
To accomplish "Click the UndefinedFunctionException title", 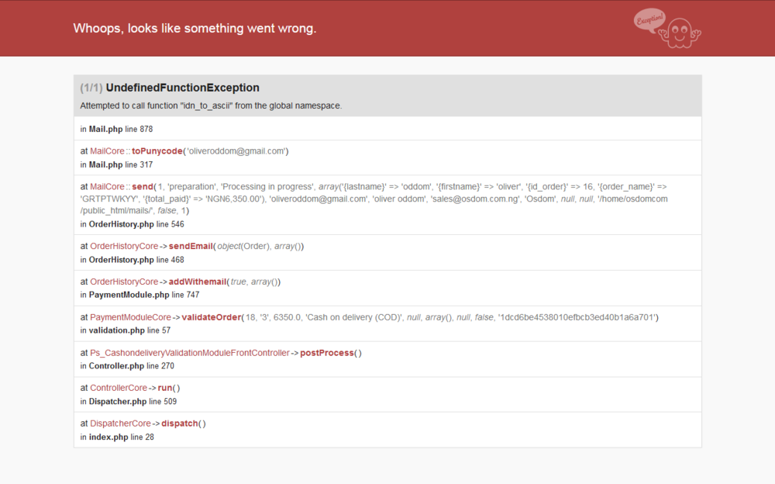I will (x=183, y=88).
